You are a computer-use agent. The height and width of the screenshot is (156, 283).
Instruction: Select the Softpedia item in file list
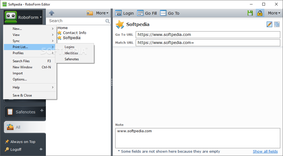coord(72,38)
